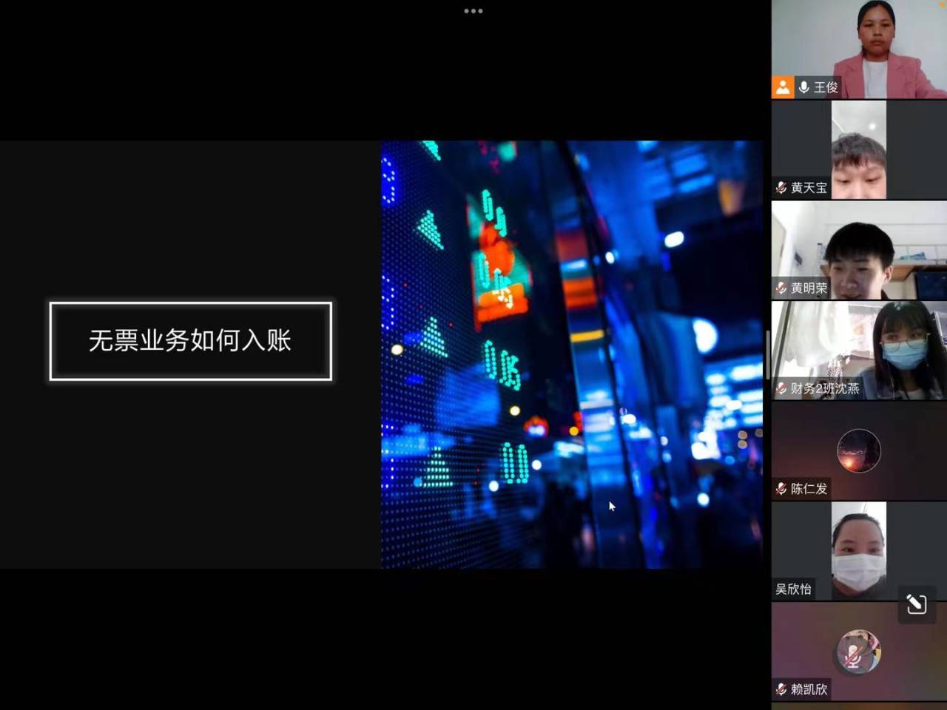This screenshot has width=947, height=710.
Task: Click the muted mic overlay on 赖凯欣's avatar
Action: (853, 656)
